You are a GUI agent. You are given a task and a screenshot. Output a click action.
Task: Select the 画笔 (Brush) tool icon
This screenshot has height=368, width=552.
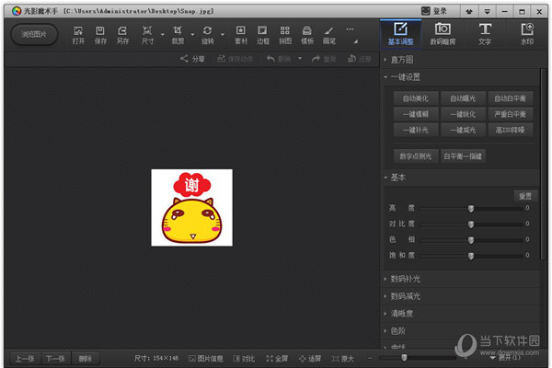328,34
